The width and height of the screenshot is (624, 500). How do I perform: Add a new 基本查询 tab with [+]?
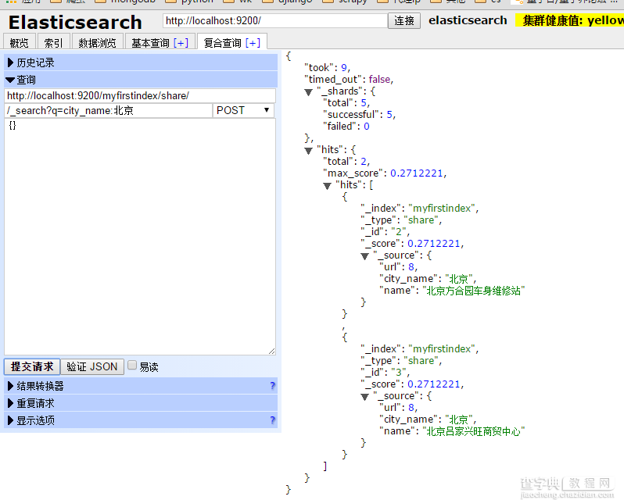[x=181, y=42]
